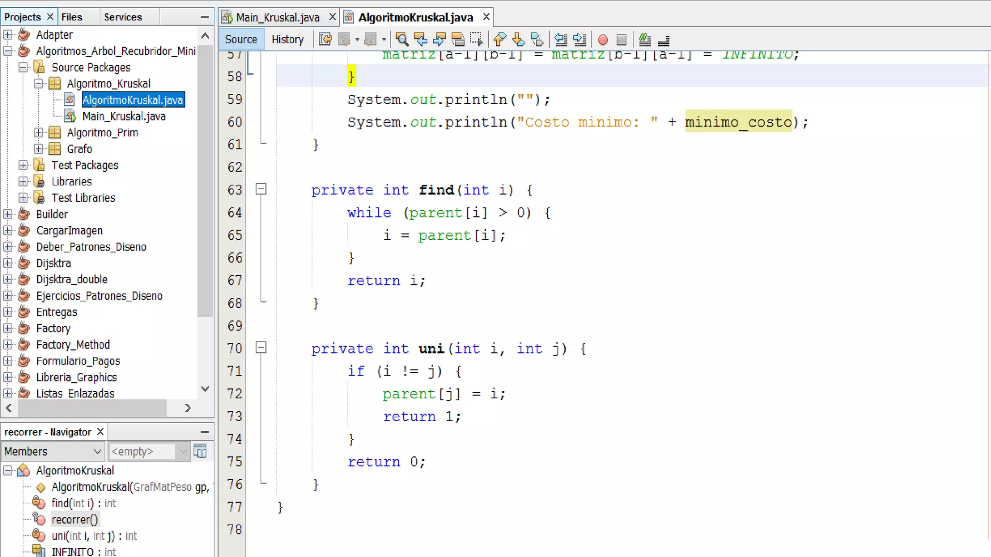
Task: Click the Find Selection magnifier icon
Action: [401, 39]
